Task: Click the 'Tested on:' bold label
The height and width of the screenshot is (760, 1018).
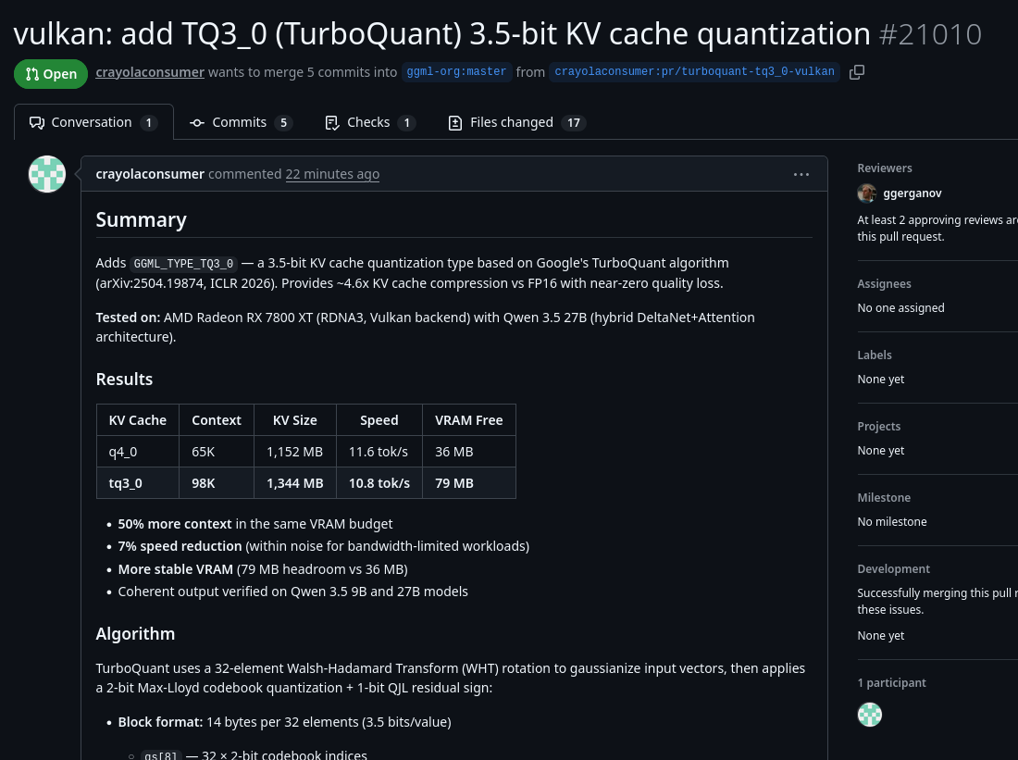Action: [x=128, y=318]
